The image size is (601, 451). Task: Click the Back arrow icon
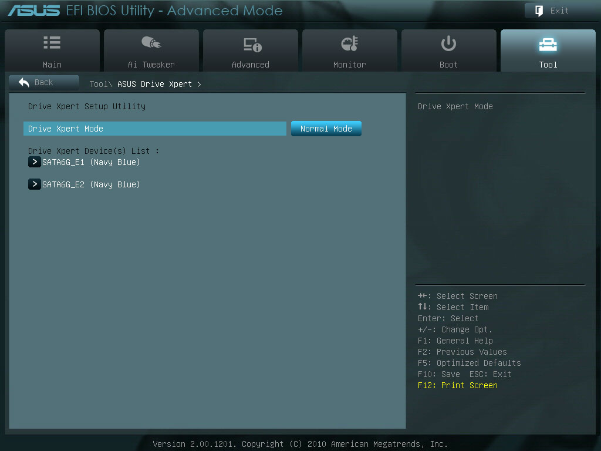point(23,82)
